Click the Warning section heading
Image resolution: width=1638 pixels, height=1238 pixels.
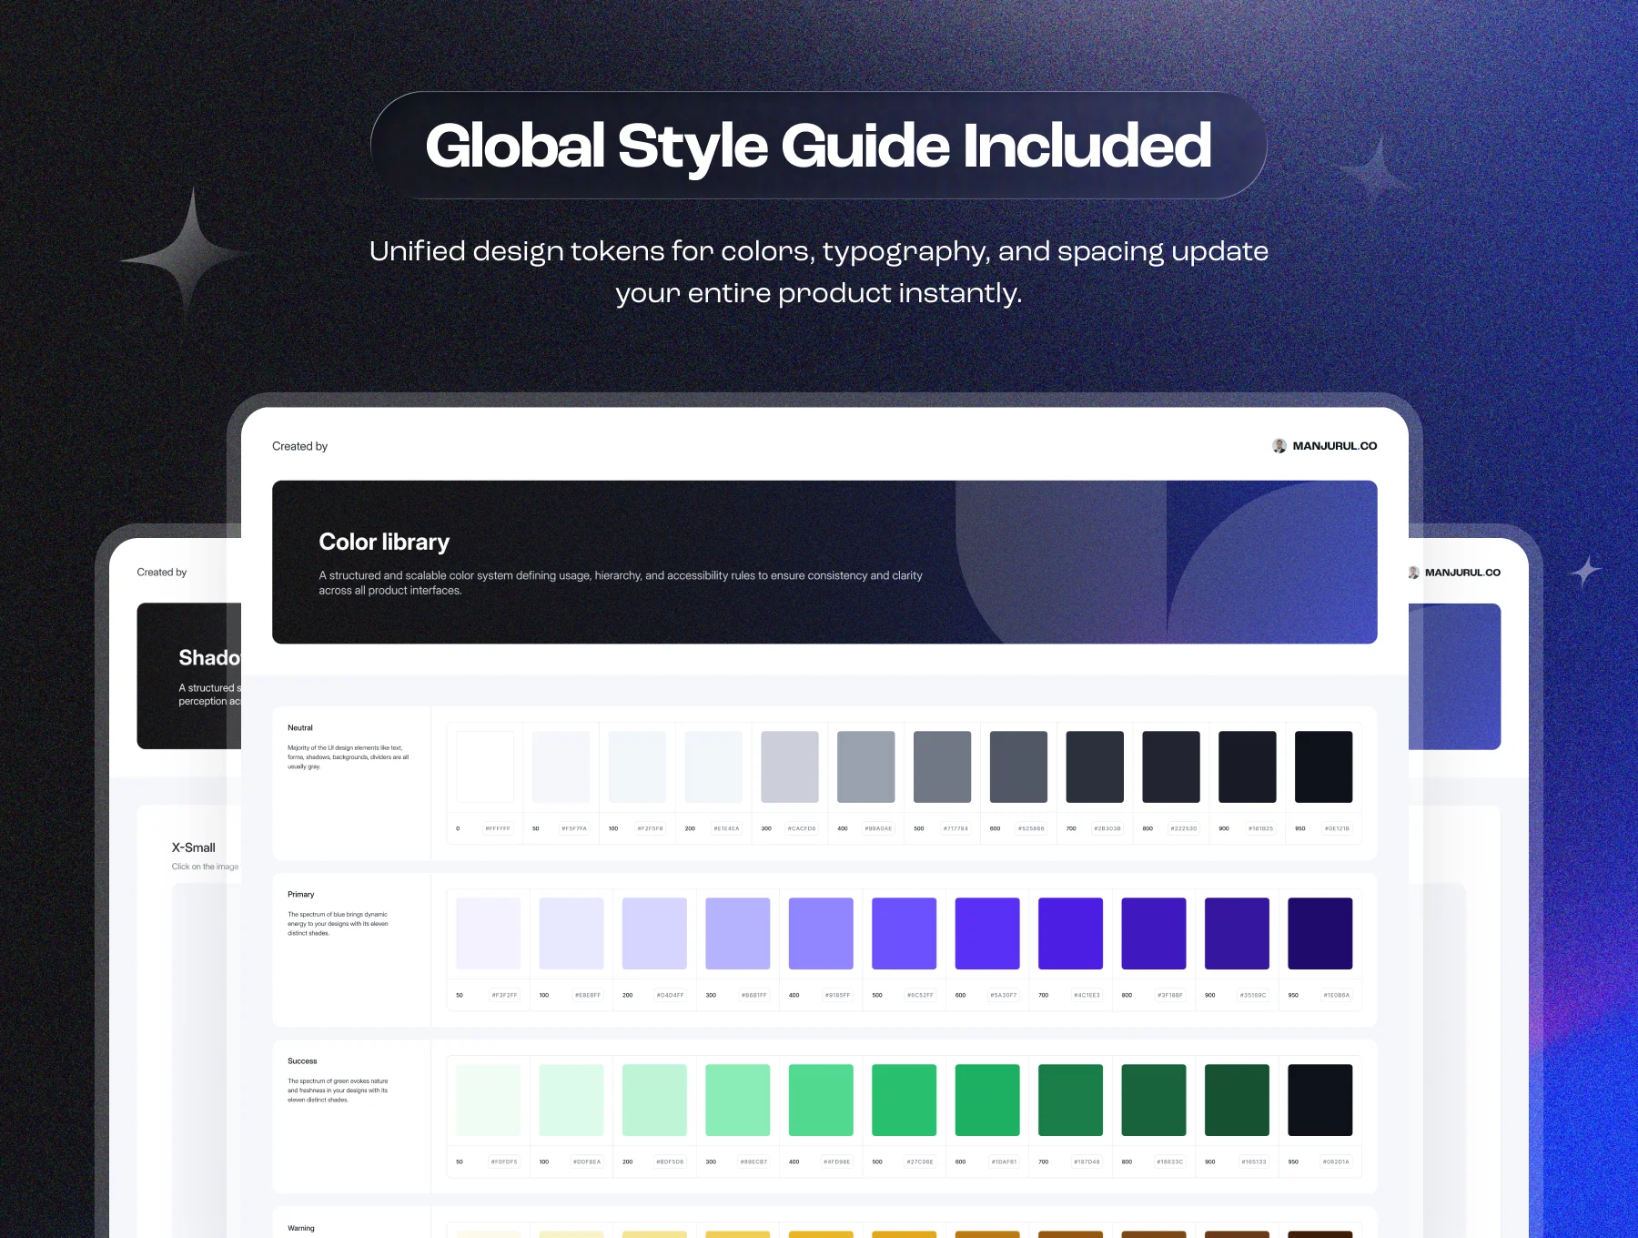[301, 1228]
